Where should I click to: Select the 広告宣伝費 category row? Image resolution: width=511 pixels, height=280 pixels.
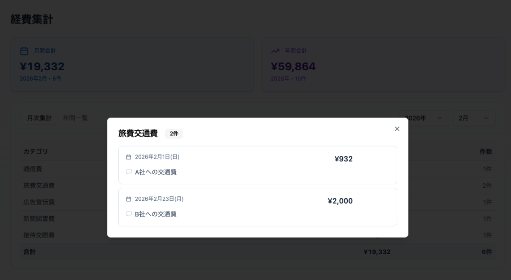tap(39, 202)
